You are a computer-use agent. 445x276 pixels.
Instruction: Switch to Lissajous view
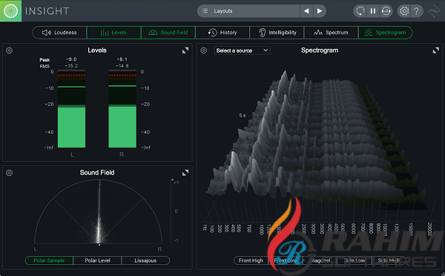click(145, 260)
